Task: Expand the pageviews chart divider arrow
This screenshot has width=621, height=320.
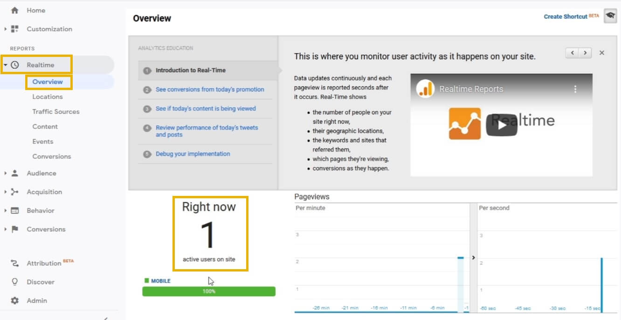Action: [473, 257]
